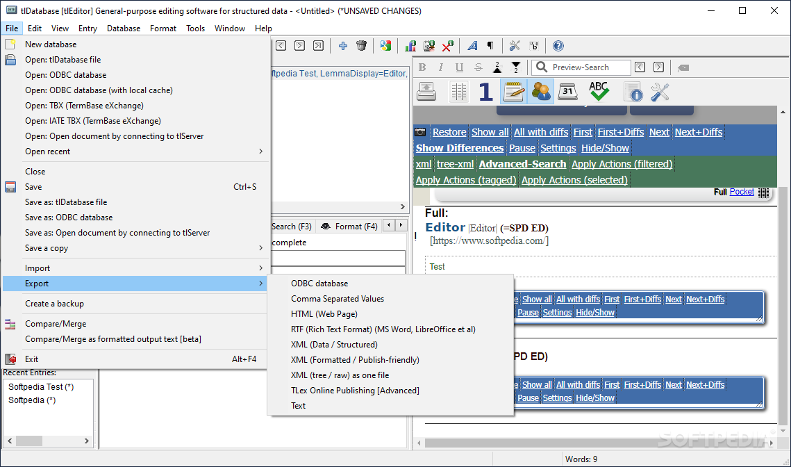The image size is (791, 467).
Task: Open the Database menu in menu bar
Action: point(124,28)
